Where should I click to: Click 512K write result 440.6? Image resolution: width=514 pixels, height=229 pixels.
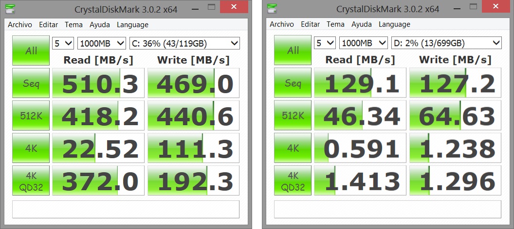(193, 115)
